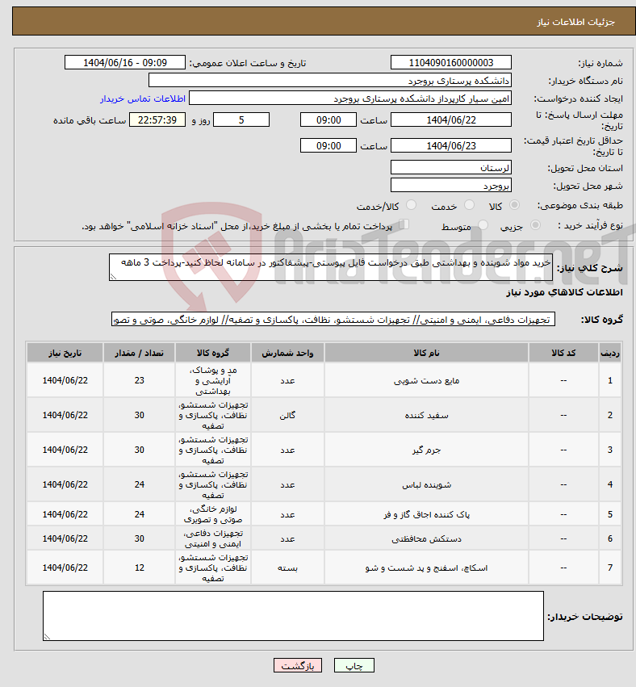Click the گروه کالا column header
Screen dimensions: 636x687
point(213,353)
